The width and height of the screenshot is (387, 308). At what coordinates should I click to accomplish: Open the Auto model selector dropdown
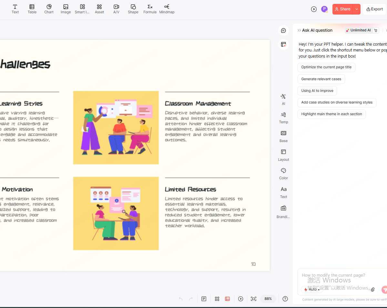[x=312, y=290]
